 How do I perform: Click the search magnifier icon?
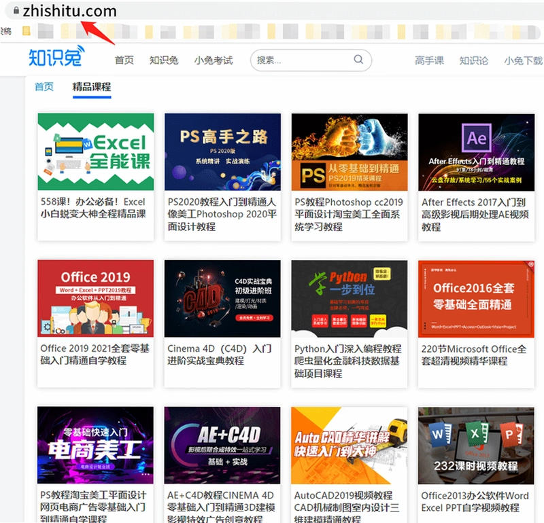[x=358, y=60]
